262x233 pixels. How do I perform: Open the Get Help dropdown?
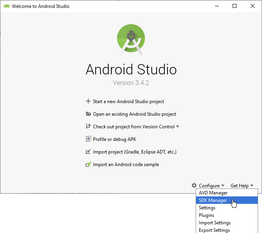tap(242, 185)
